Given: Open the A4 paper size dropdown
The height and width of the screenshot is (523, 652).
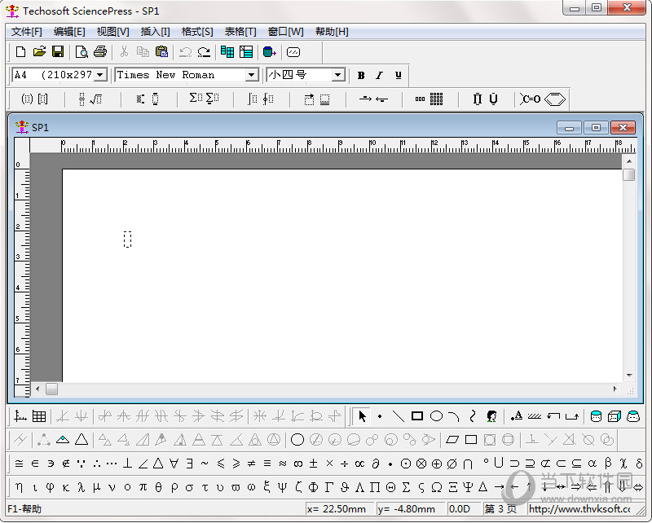Looking at the screenshot, I should (x=100, y=75).
